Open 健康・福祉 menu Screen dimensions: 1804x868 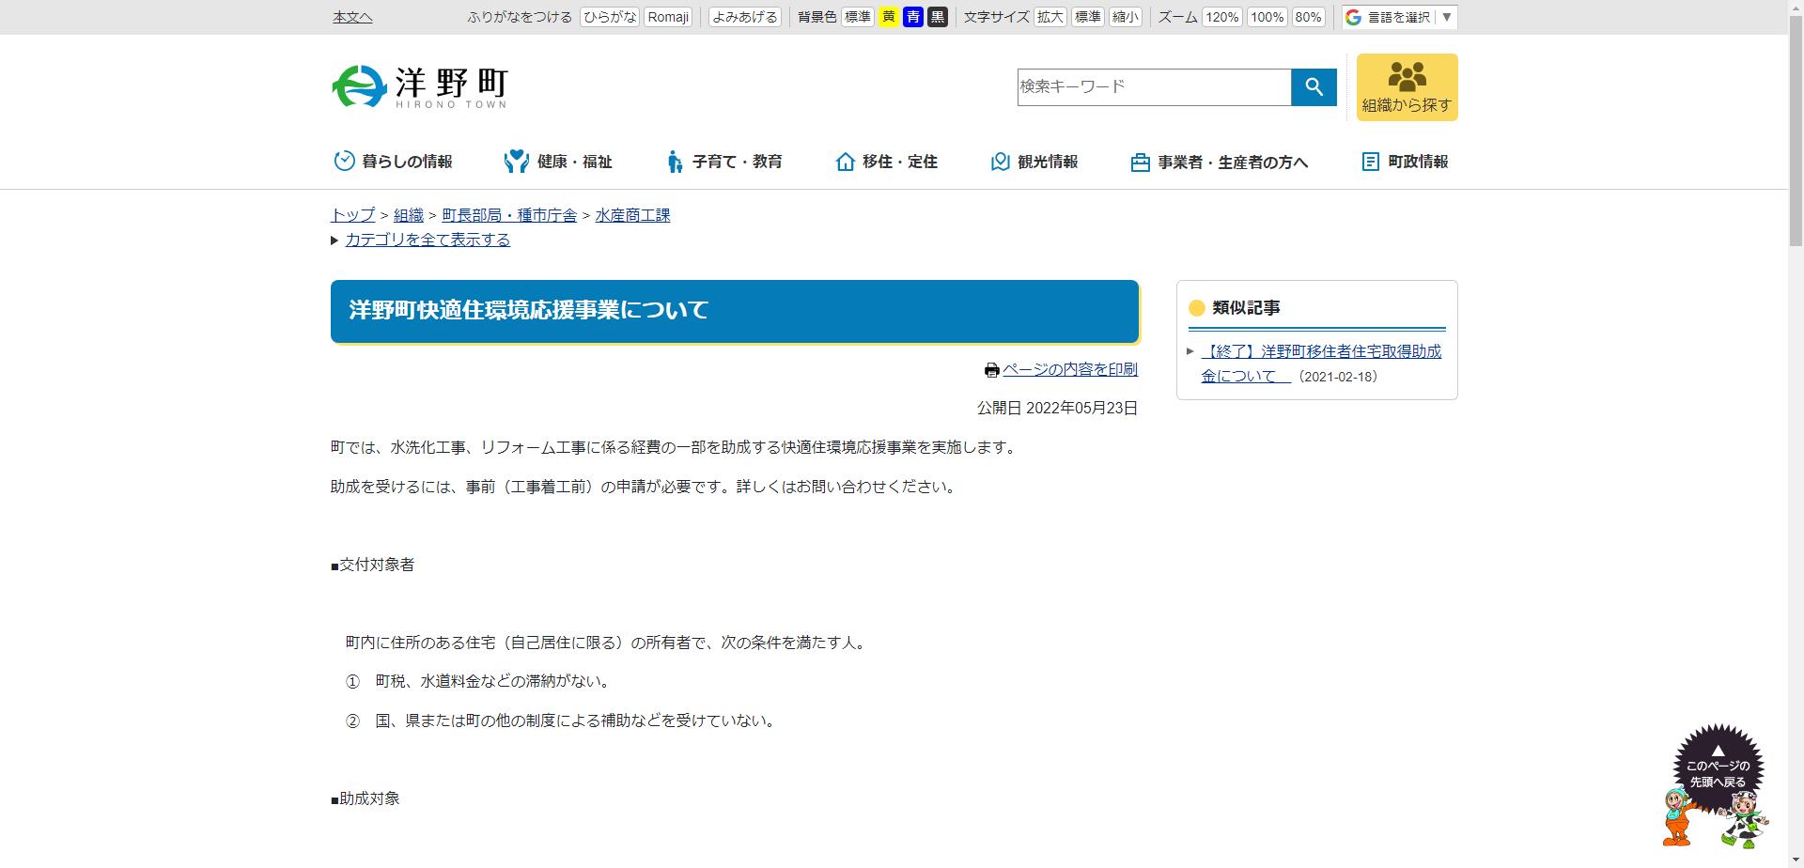pyautogui.click(x=557, y=162)
